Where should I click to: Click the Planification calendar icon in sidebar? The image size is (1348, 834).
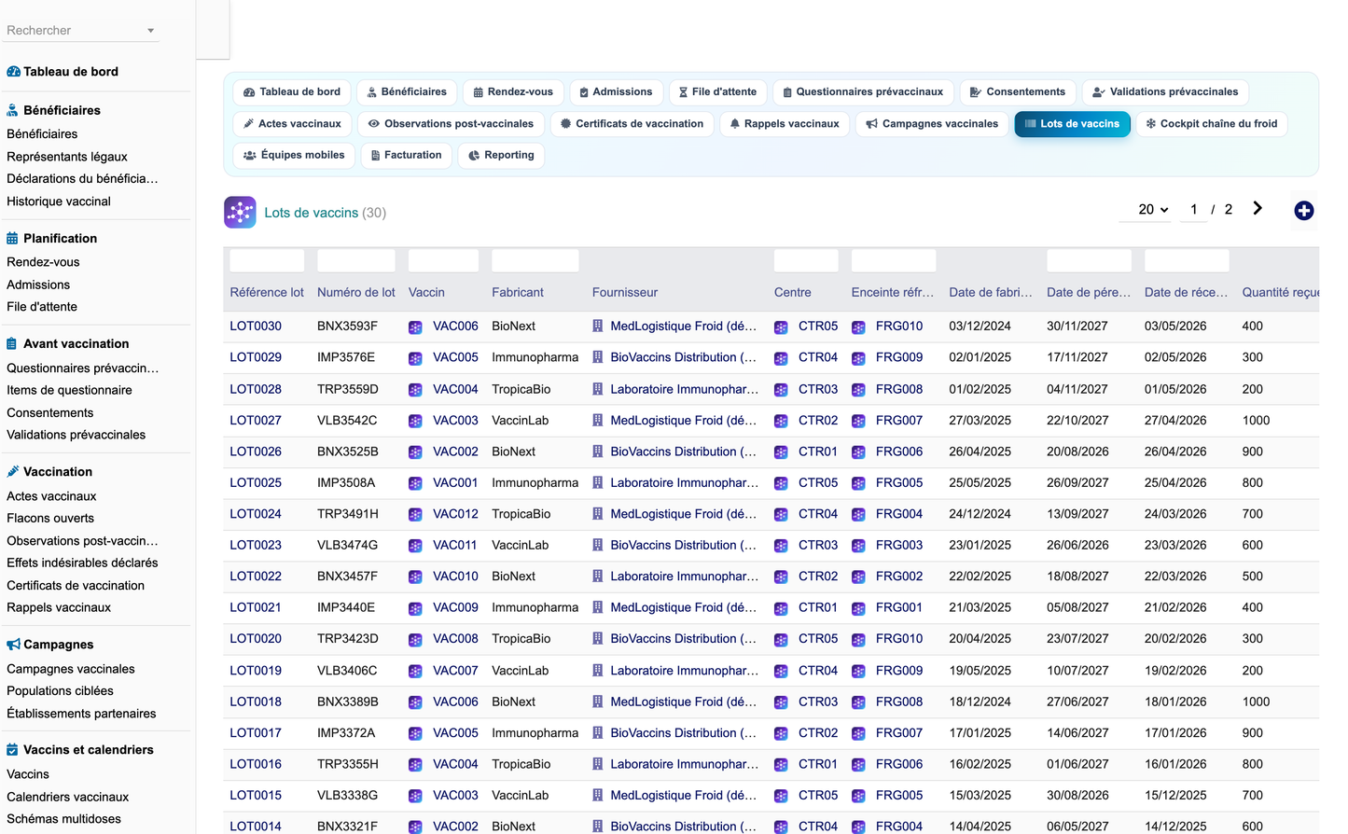coord(12,239)
